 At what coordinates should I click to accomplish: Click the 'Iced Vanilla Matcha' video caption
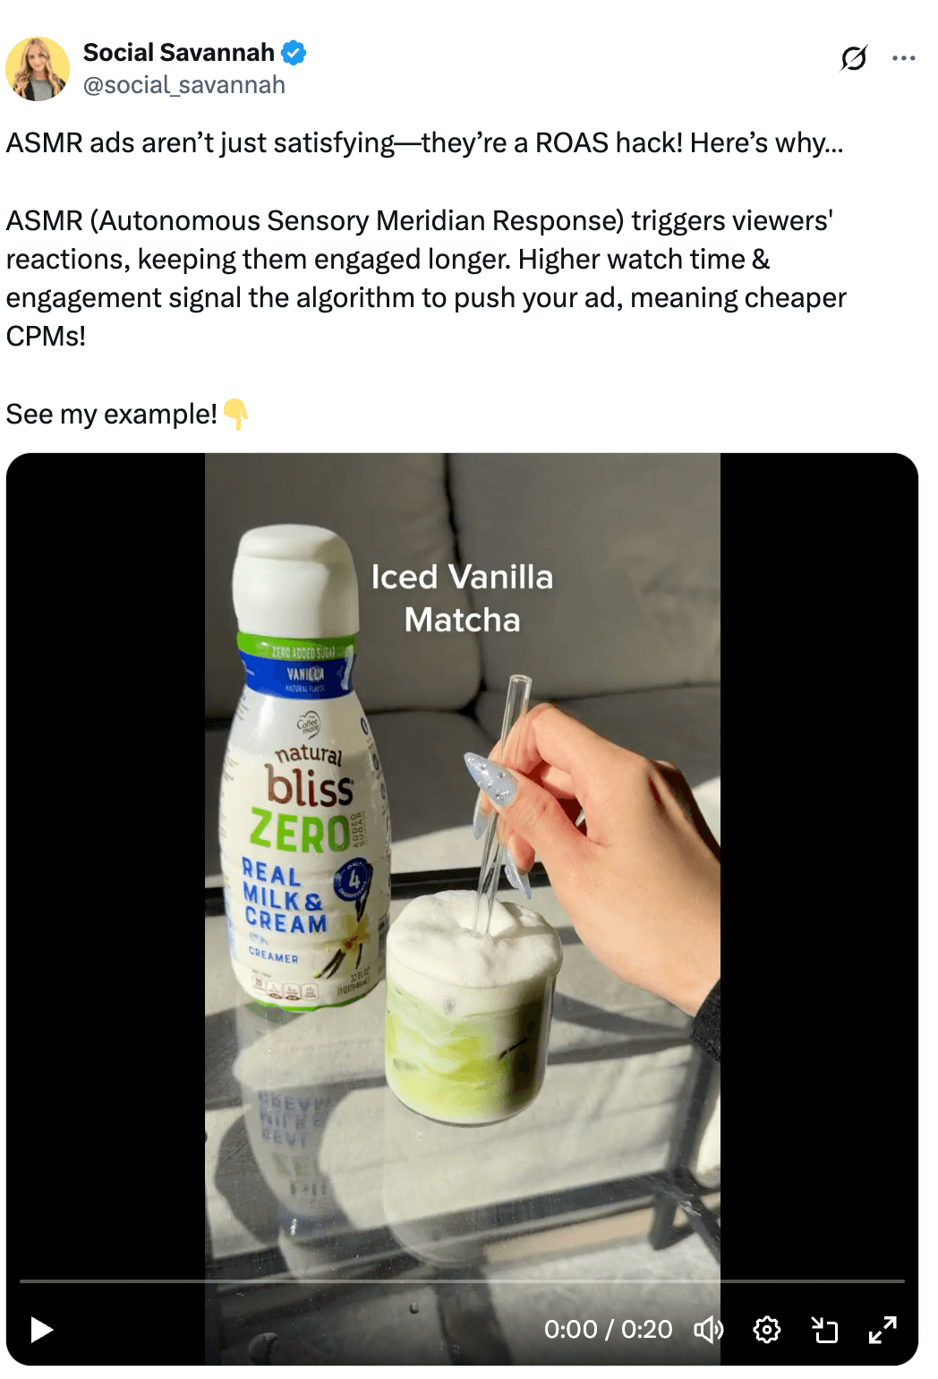[x=462, y=598]
